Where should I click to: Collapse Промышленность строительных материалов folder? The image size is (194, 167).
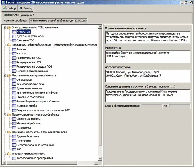(x=5, y=132)
